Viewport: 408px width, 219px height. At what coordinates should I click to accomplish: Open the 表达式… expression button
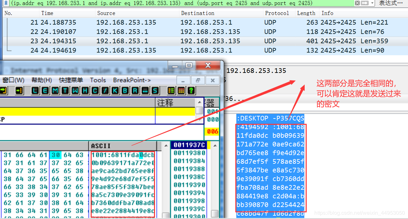pyautogui.click(x=391, y=3)
